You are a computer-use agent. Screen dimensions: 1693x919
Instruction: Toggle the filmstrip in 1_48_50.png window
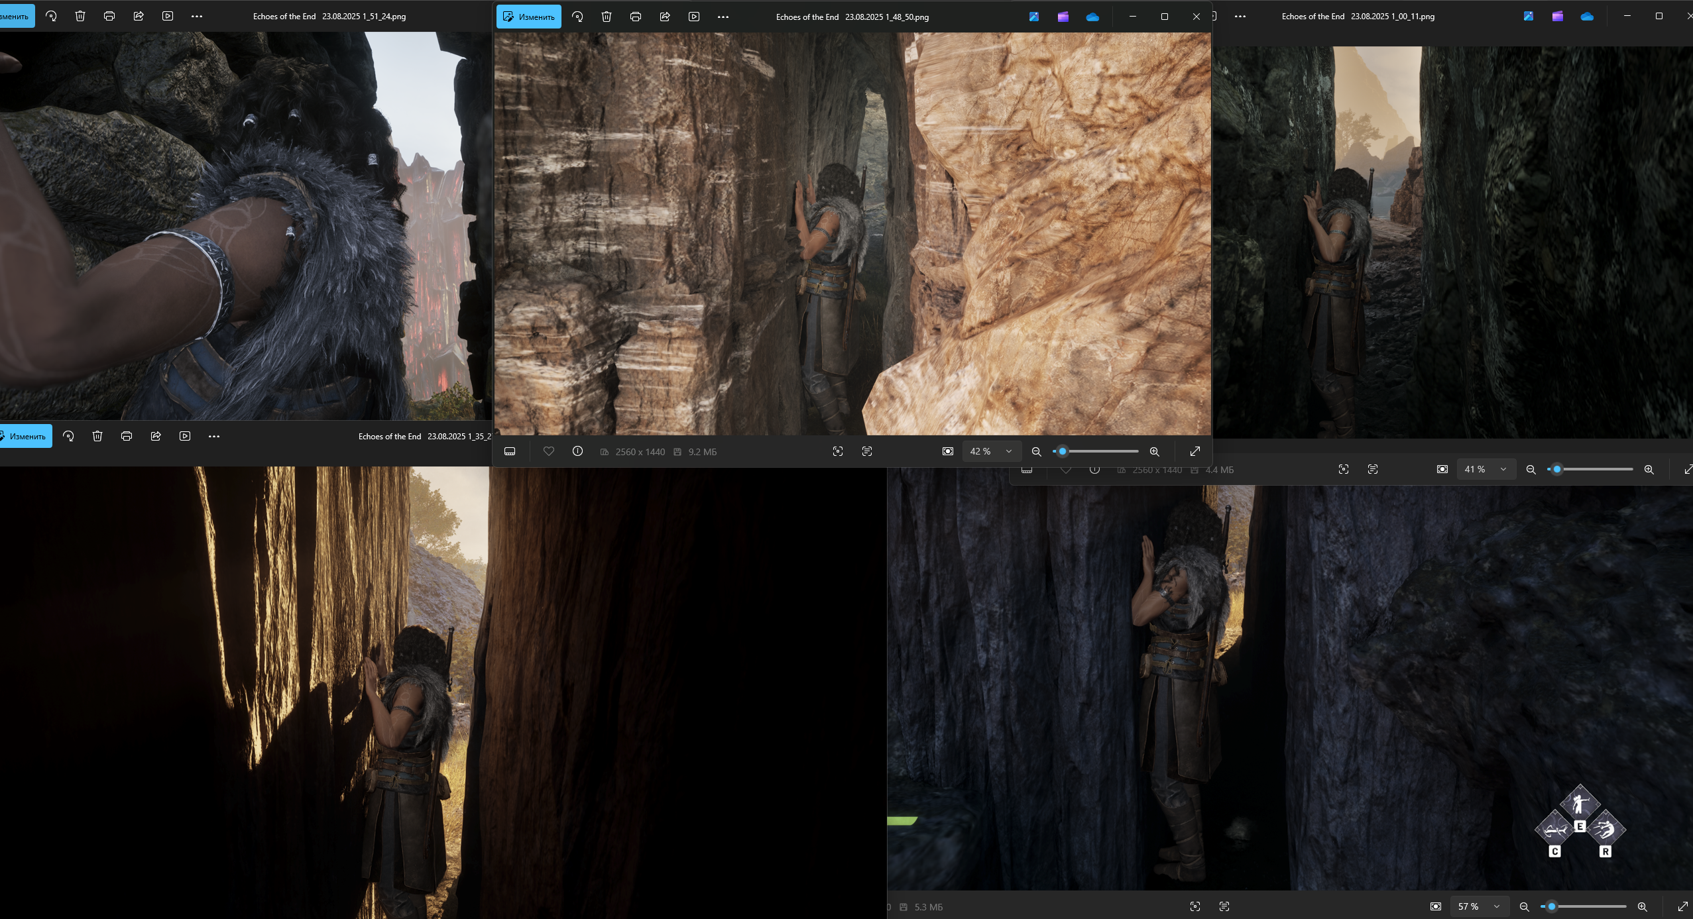[510, 451]
